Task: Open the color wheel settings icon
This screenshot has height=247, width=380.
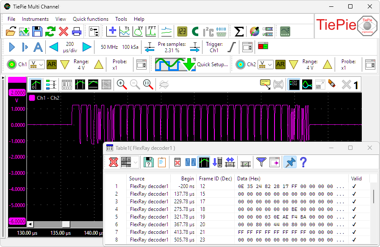Action: tap(255, 31)
